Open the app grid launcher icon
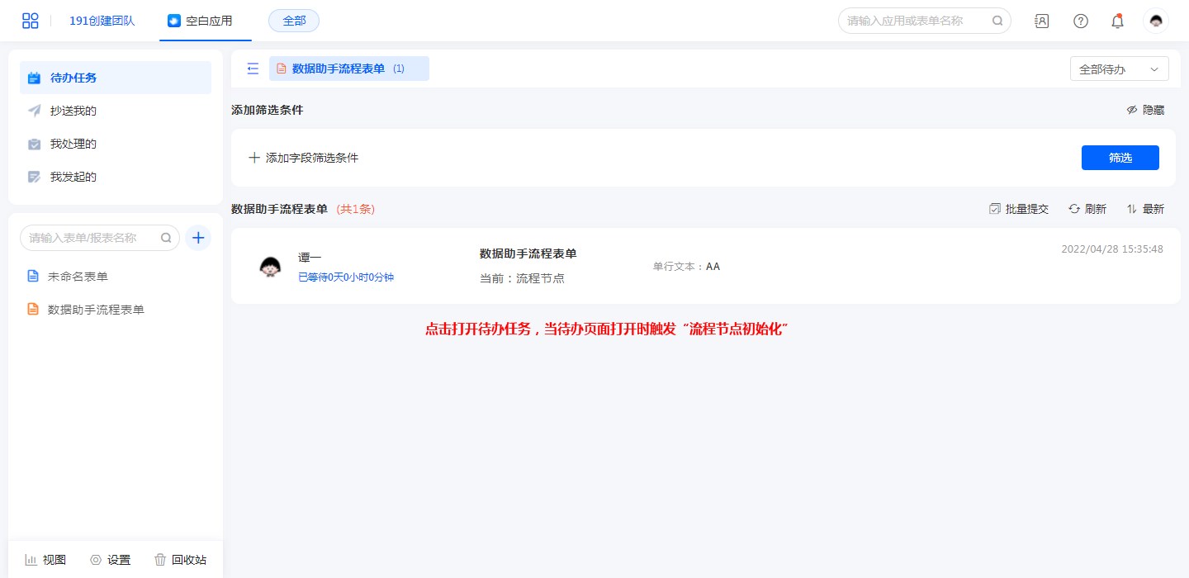This screenshot has width=1189, height=578. pyautogui.click(x=31, y=21)
